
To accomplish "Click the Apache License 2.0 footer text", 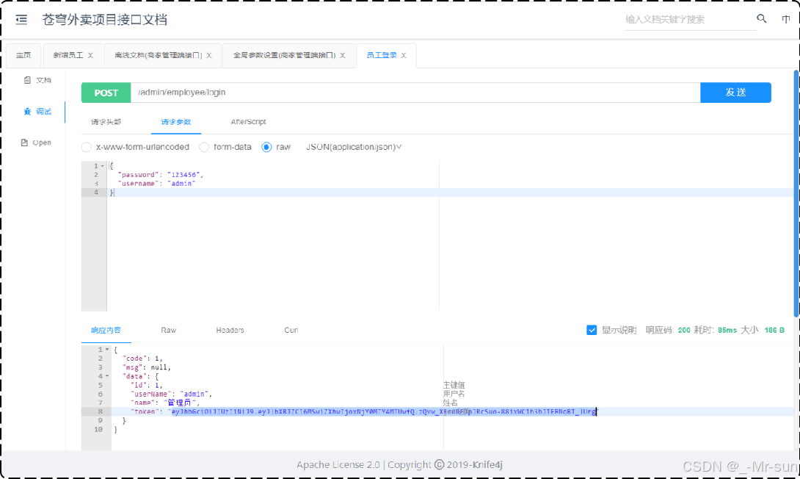I will pos(338,465).
